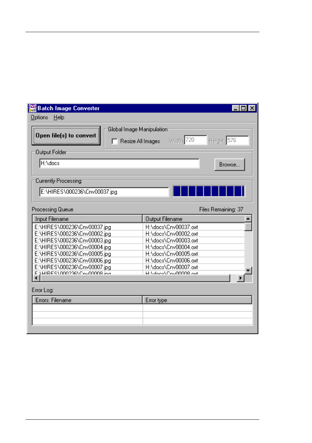Click the Input Filename column header
Screen dimensions: 312x443
(87, 219)
